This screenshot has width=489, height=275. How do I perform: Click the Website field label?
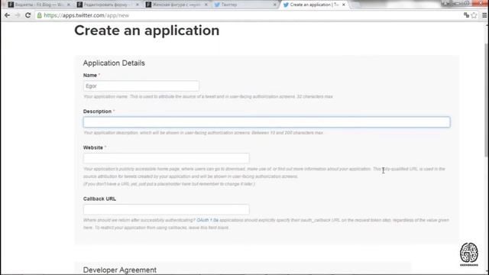pyautogui.click(x=93, y=147)
